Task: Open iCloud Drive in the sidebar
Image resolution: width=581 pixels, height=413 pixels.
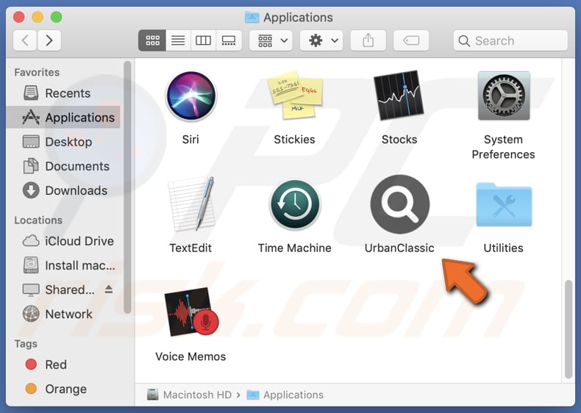Action: pos(63,241)
